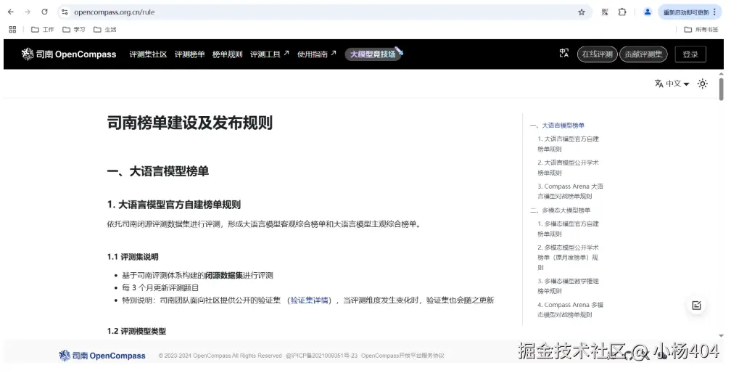Click the browser forward arrow
Viewport: 731px width, 373px height.
[28, 12]
